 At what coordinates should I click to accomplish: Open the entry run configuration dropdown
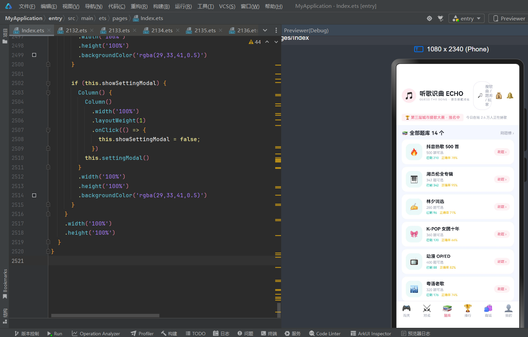(467, 18)
